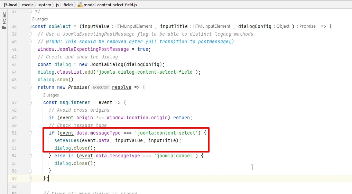
Task: Collapse the if block at line 51
Action: 30,133
